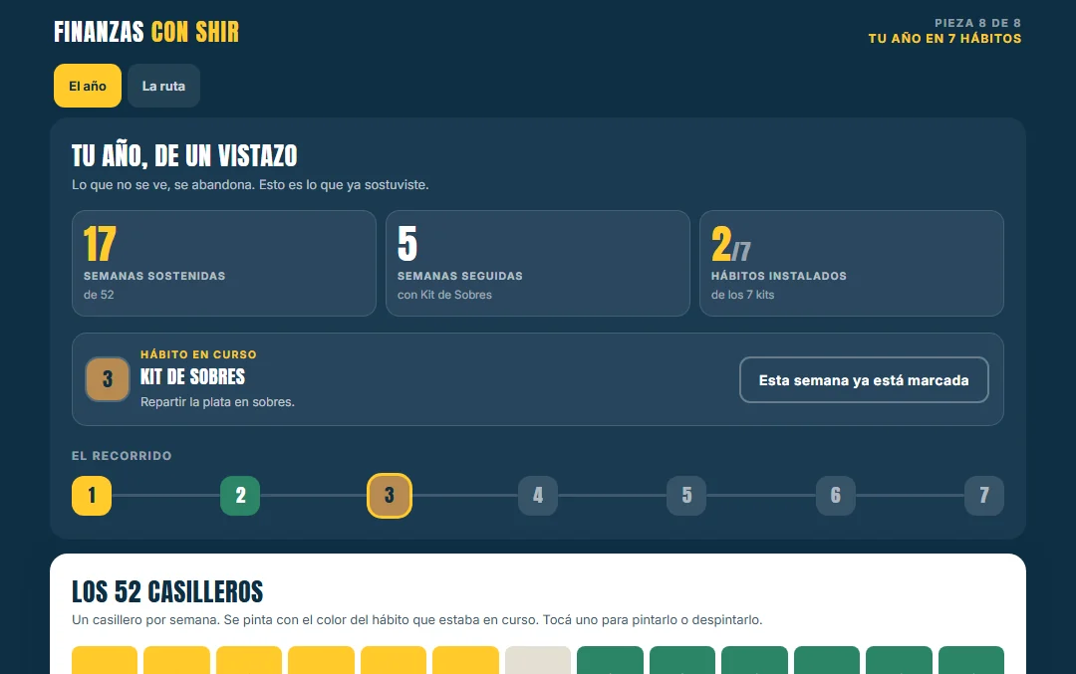Click the text 'Un casillero por semana'
This screenshot has height=674, width=1076.
[146, 620]
